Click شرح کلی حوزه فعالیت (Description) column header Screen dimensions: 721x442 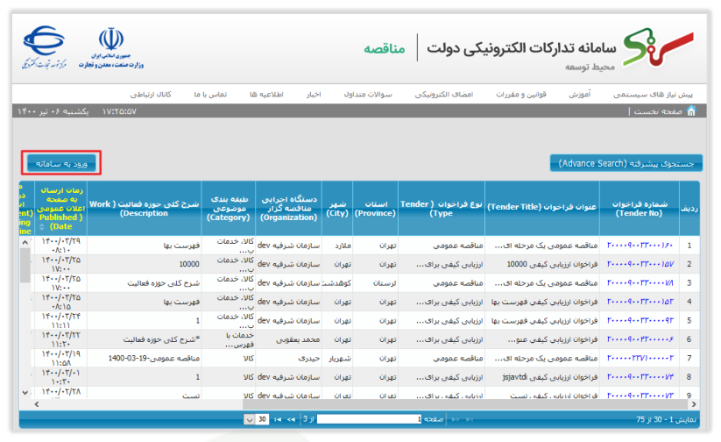tap(145, 209)
